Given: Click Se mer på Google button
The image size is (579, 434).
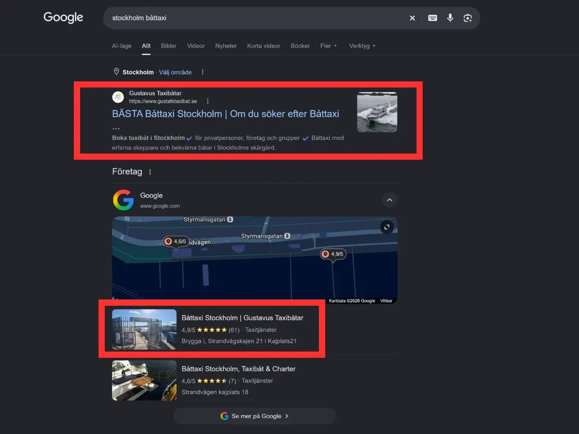Looking at the screenshot, I should tap(255, 416).
